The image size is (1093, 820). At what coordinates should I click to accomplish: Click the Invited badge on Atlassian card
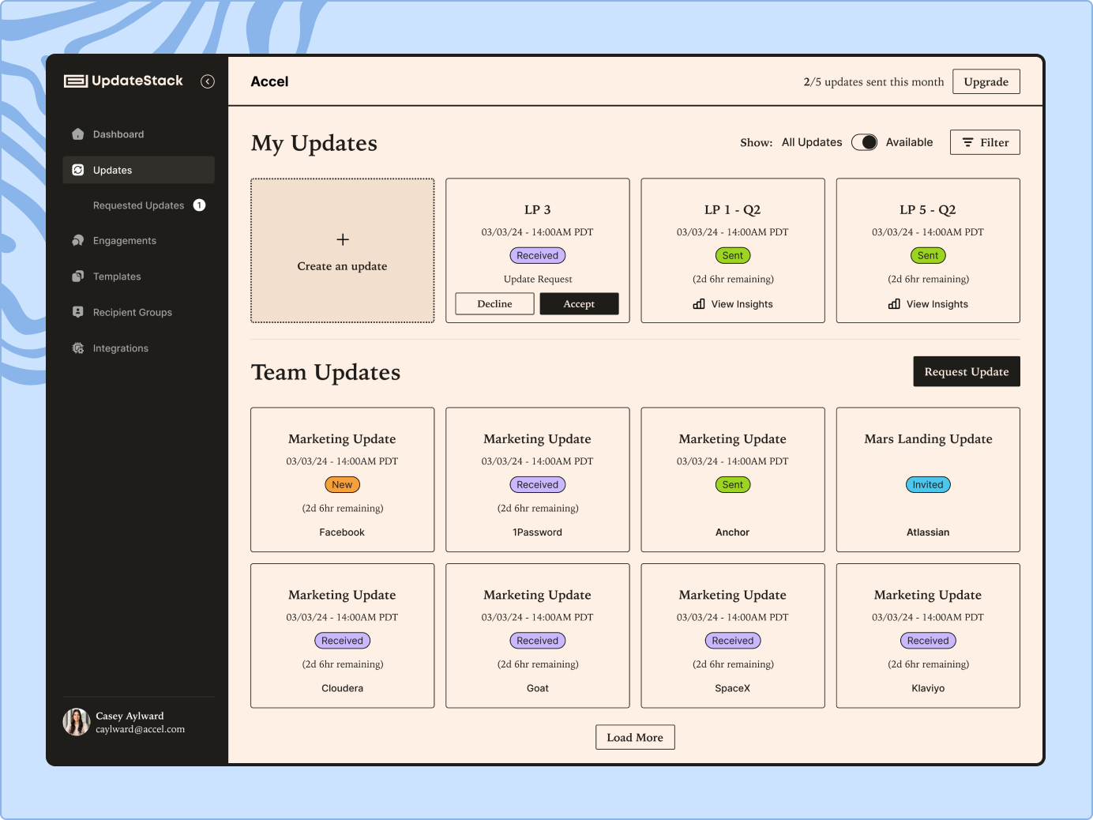[x=928, y=484]
